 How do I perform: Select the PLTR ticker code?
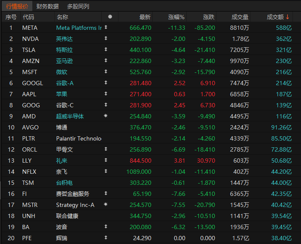[x=28, y=138]
